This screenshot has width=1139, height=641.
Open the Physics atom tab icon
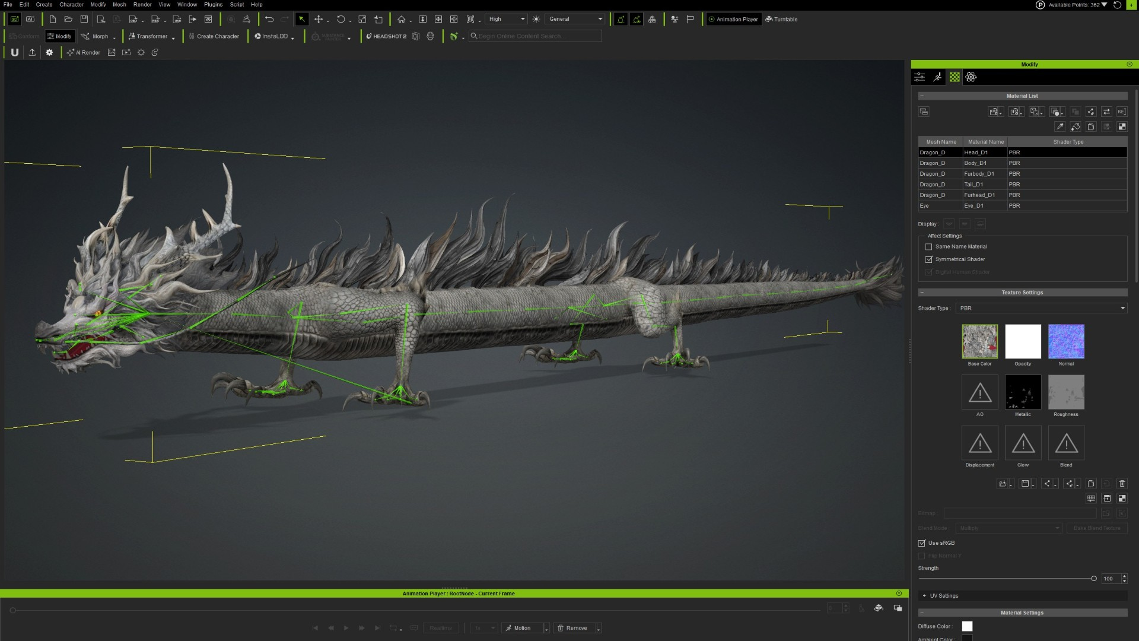971,77
